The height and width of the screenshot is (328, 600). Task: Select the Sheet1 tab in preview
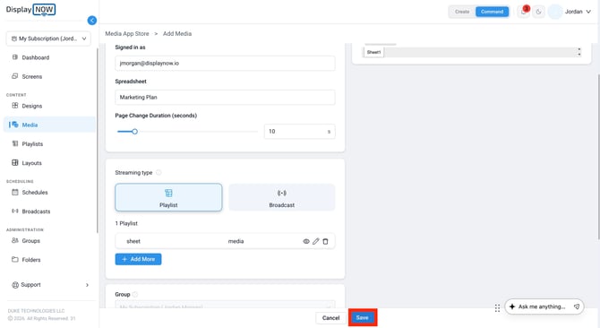click(373, 52)
